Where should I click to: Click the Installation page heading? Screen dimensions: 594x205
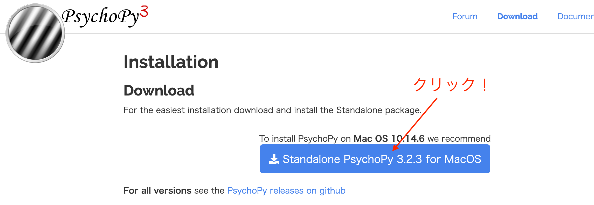click(171, 62)
